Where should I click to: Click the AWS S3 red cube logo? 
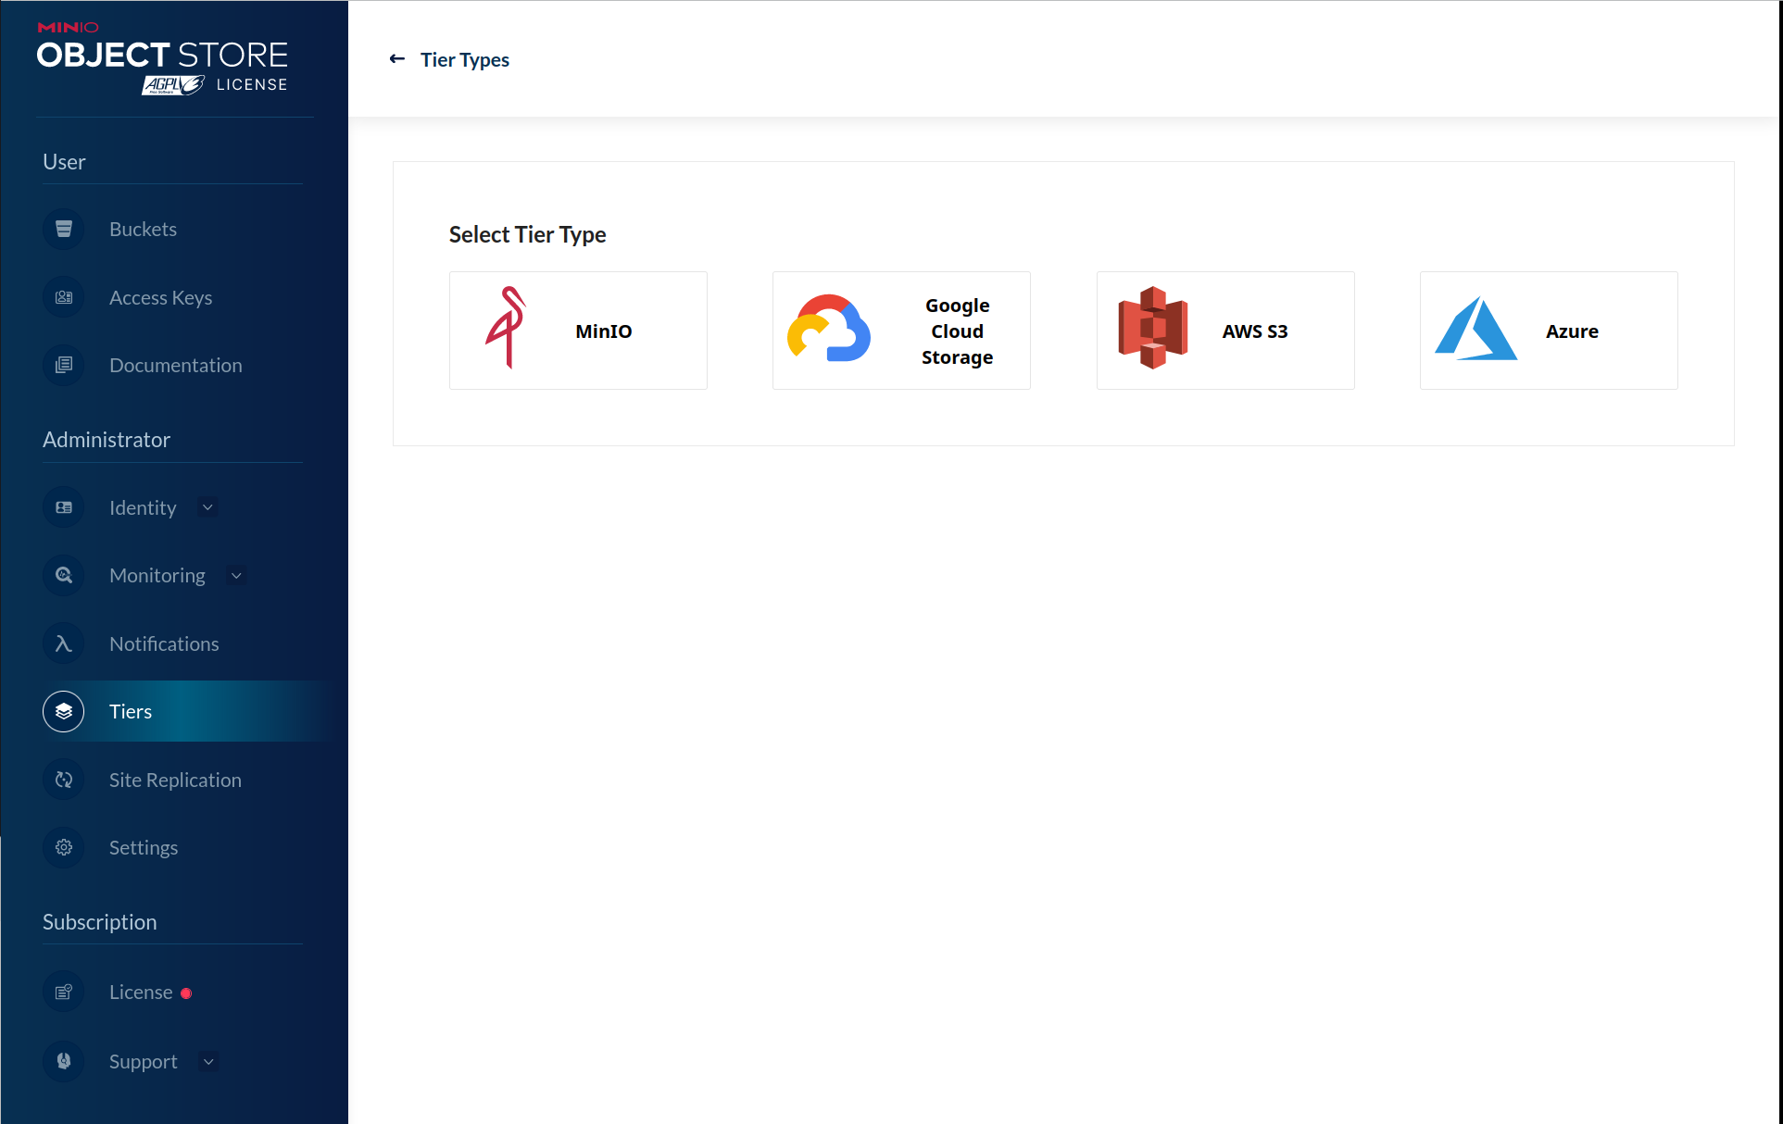click(1152, 328)
